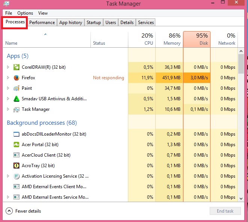Sort by the Network column header
The height and width of the screenshot is (222, 248).
pyautogui.click(x=224, y=39)
